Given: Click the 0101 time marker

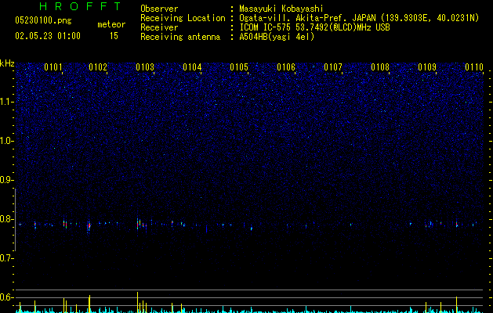Looking at the screenshot, I should click(x=53, y=67).
